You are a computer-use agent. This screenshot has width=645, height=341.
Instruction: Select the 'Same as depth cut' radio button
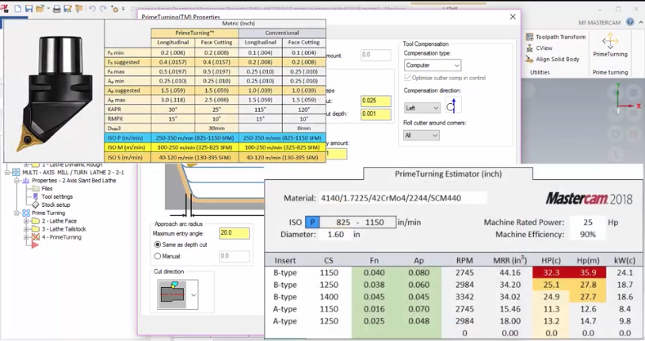[158, 244]
